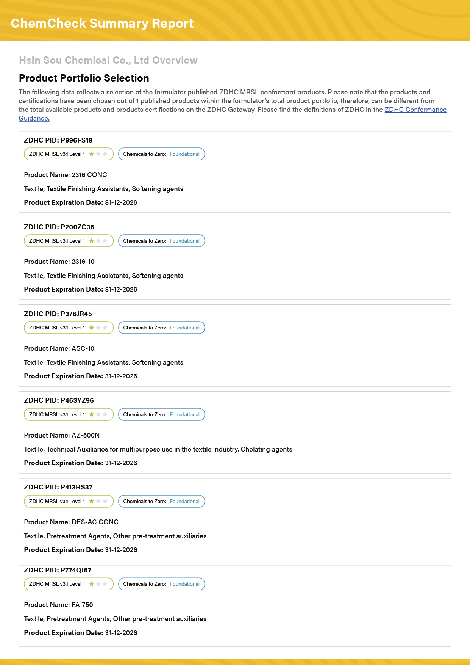Open the ZDHC Conformance Guidance link
470x665 pixels.
(415, 110)
